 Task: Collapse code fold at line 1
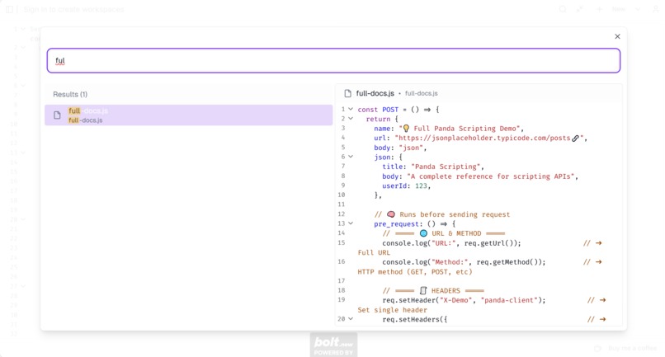[351, 110]
